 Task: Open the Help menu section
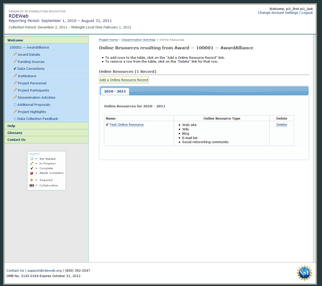tap(11, 126)
